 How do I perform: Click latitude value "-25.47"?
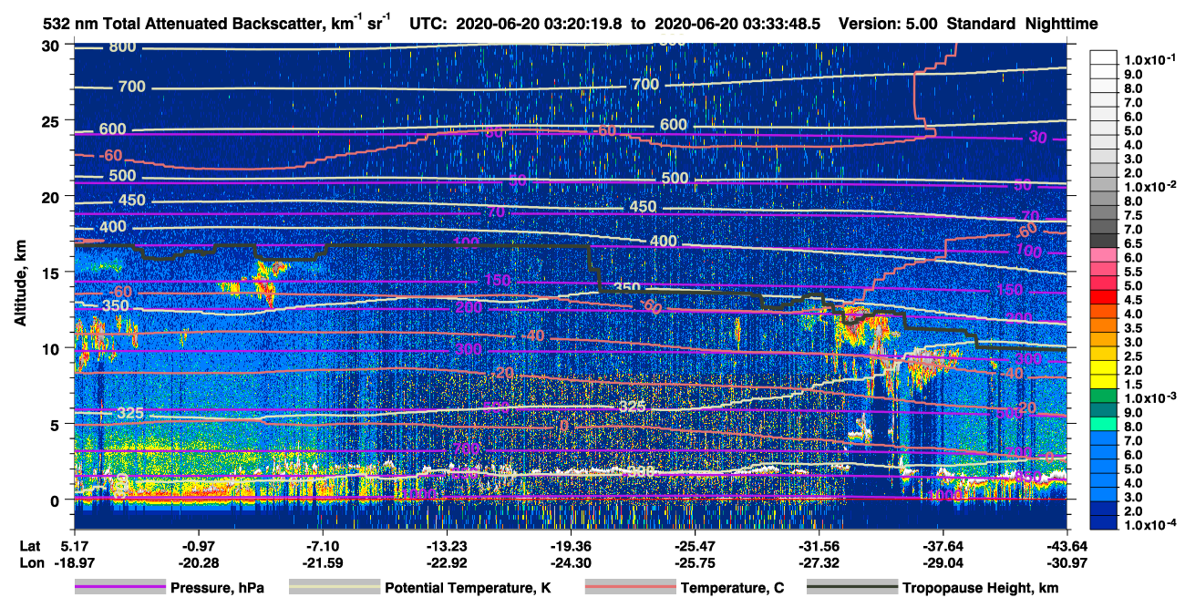[695, 546]
